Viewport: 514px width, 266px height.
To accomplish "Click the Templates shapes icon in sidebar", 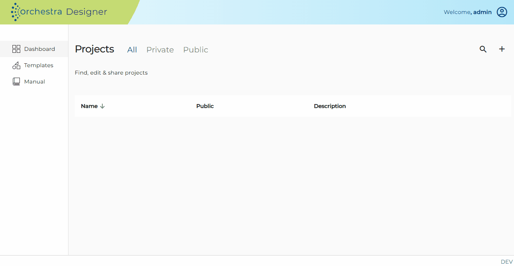I will 16,65.
